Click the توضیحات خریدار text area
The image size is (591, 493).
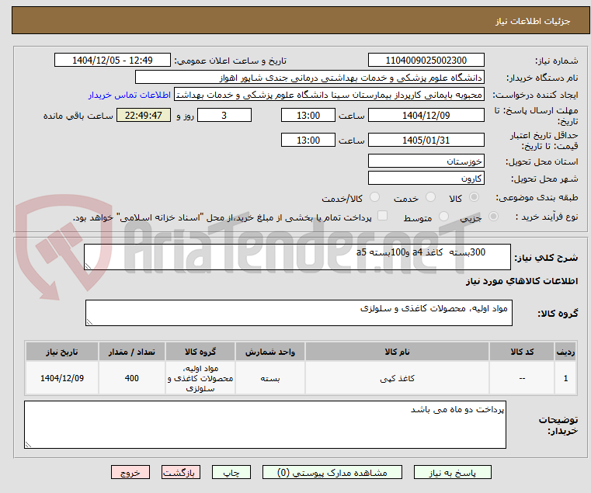265,425
